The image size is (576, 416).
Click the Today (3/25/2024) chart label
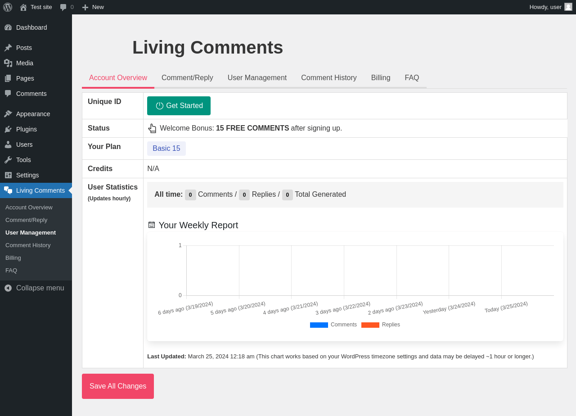506,307
